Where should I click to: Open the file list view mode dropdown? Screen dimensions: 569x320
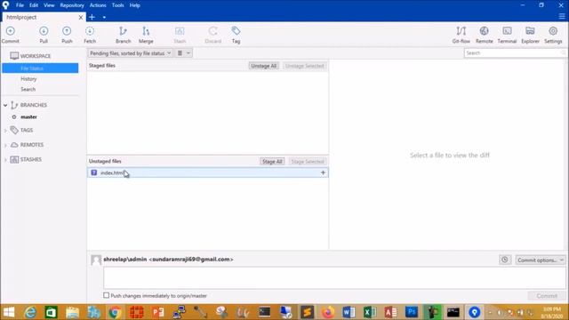(183, 53)
